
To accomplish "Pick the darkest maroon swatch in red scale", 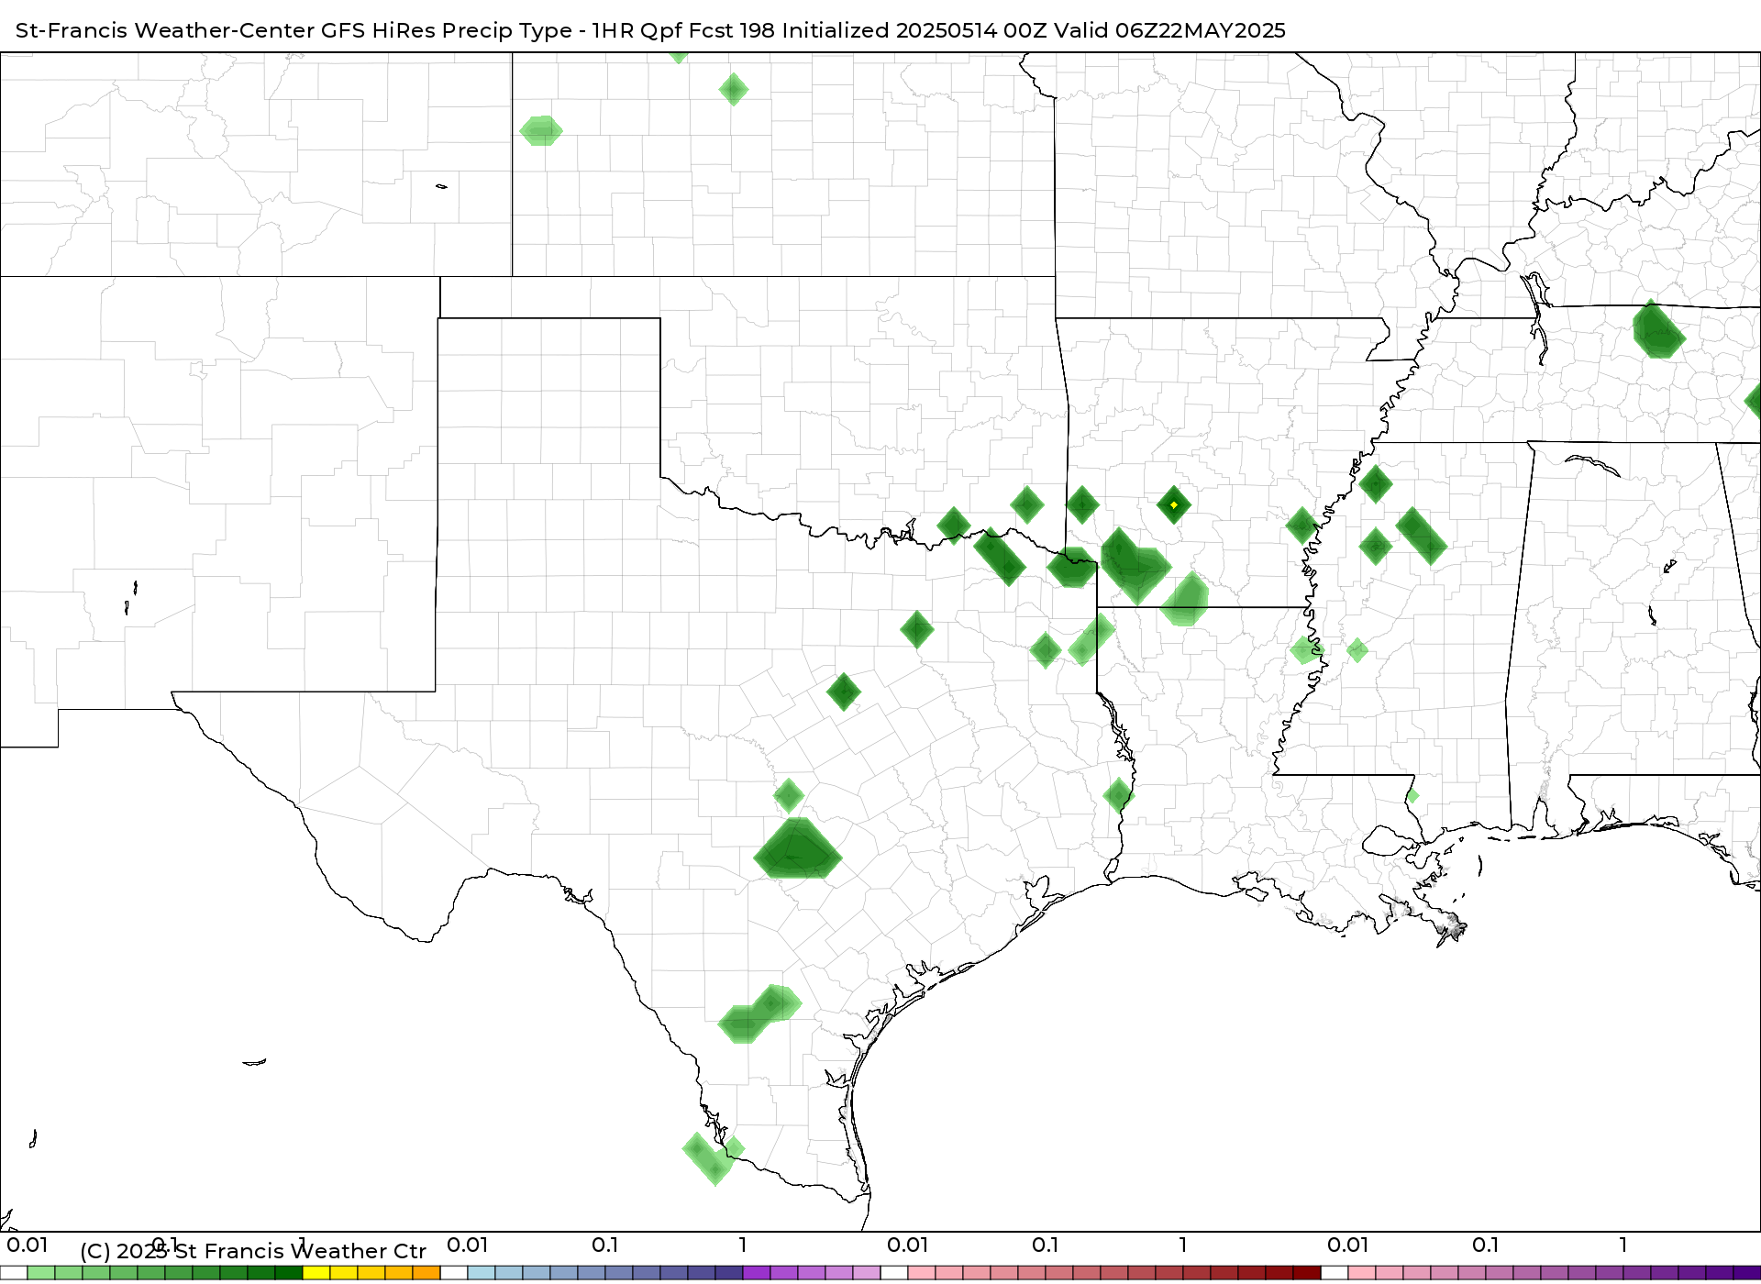I will [1307, 1273].
